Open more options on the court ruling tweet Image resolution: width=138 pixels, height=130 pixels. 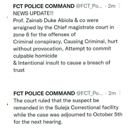(120, 93)
